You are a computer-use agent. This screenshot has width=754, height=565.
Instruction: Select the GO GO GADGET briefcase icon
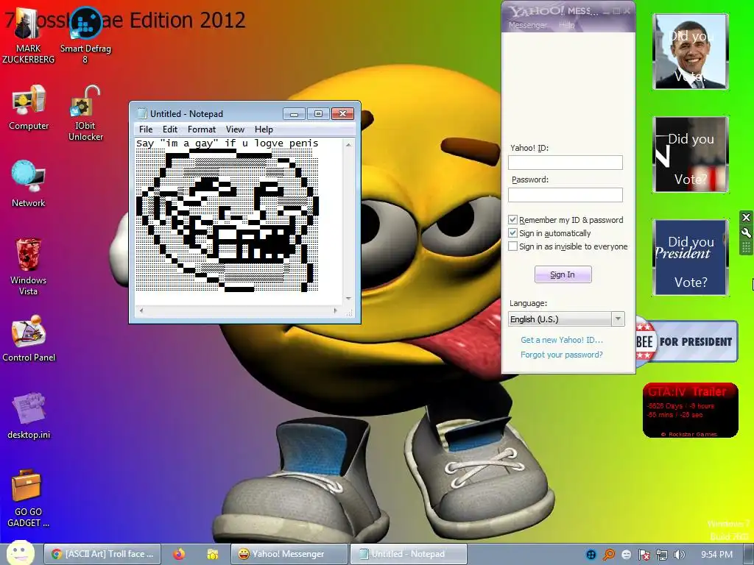pyautogui.click(x=28, y=500)
